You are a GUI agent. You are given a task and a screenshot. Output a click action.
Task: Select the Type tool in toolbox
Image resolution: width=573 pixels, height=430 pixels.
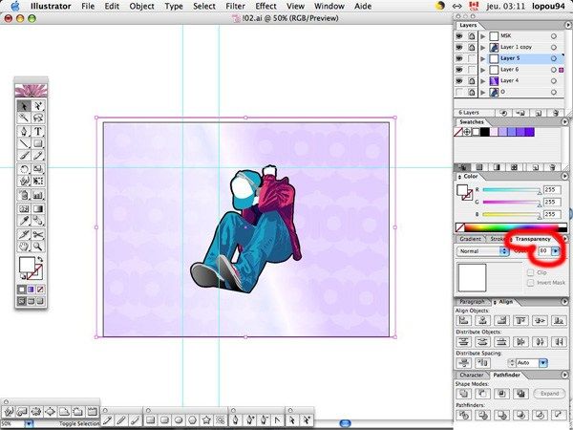(x=38, y=131)
